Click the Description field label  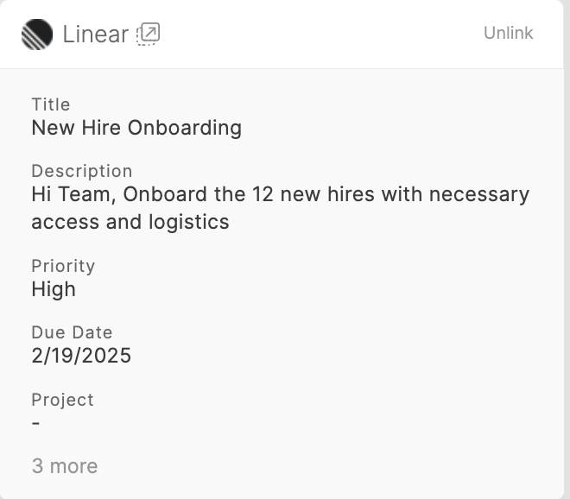coord(82,171)
